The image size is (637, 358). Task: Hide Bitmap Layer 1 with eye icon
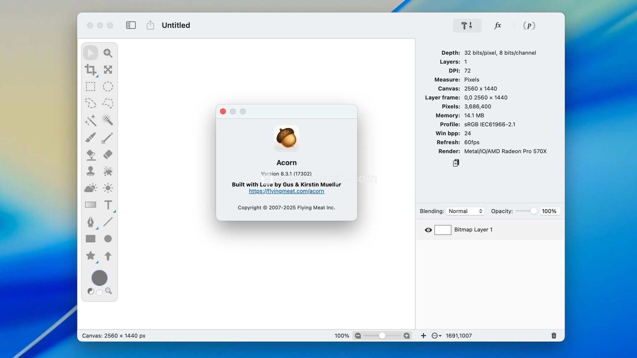coord(428,230)
